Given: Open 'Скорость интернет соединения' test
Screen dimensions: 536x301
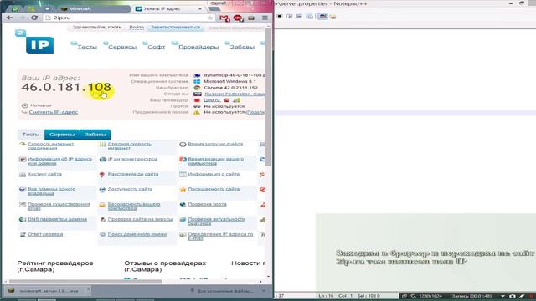Looking at the screenshot, I should tap(50, 146).
